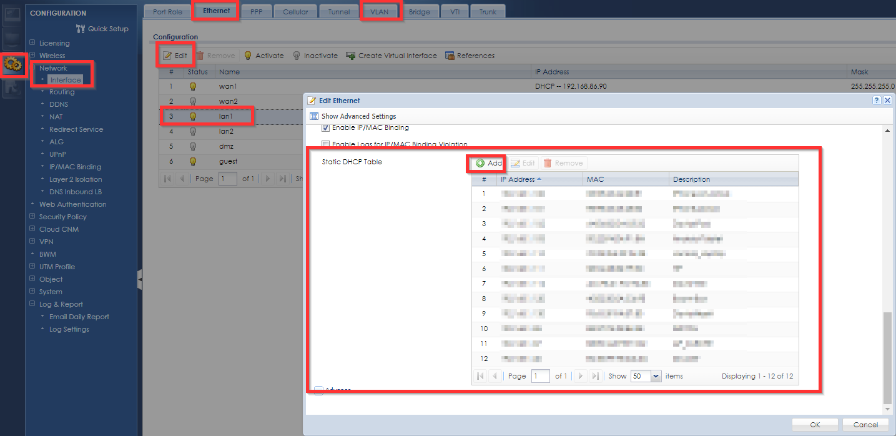This screenshot has width=896, height=436.
Task: Click the References toolbar icon
Action: (450, 56)
